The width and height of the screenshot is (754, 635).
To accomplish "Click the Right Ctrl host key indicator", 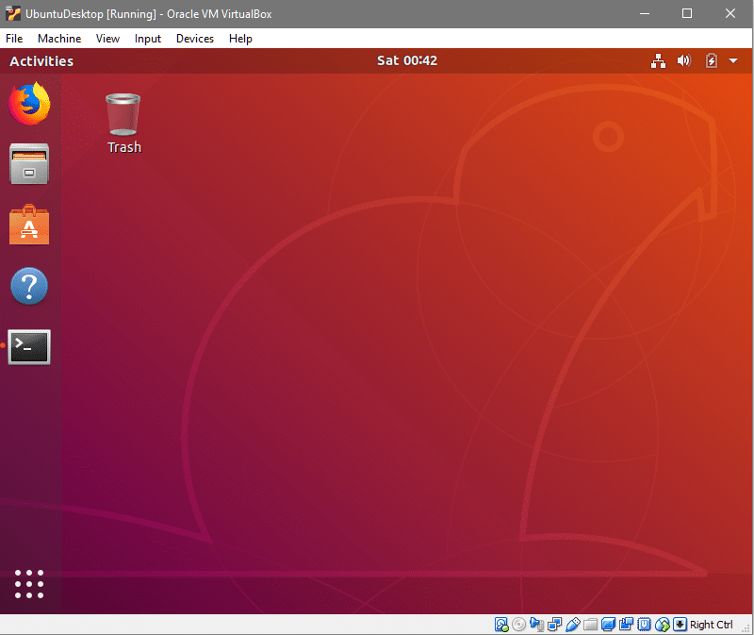I will [710, 625].
